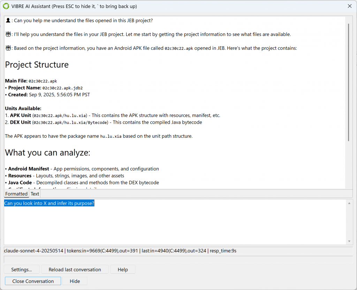Click the robot icon beside 'I'll help you understand'
357x290 pixels.
click(x=8, y=35)
